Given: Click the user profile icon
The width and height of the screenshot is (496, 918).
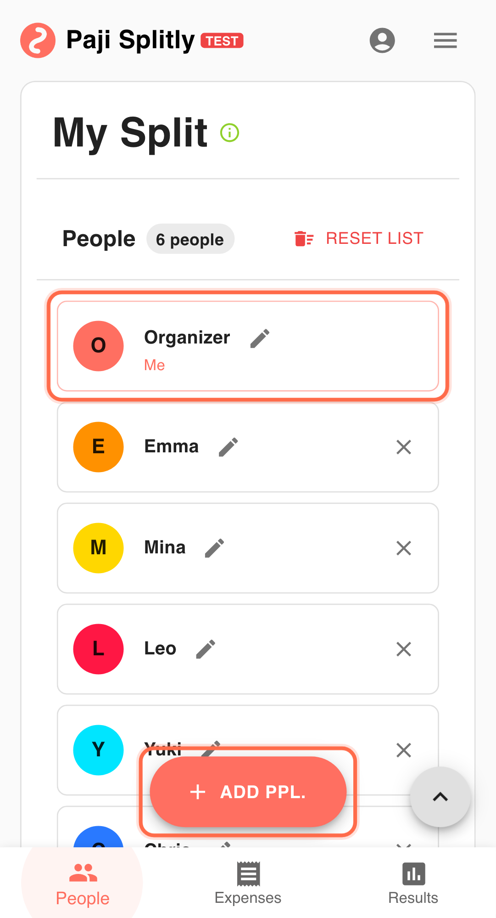Looking at the screenshot, I should 382,40.
